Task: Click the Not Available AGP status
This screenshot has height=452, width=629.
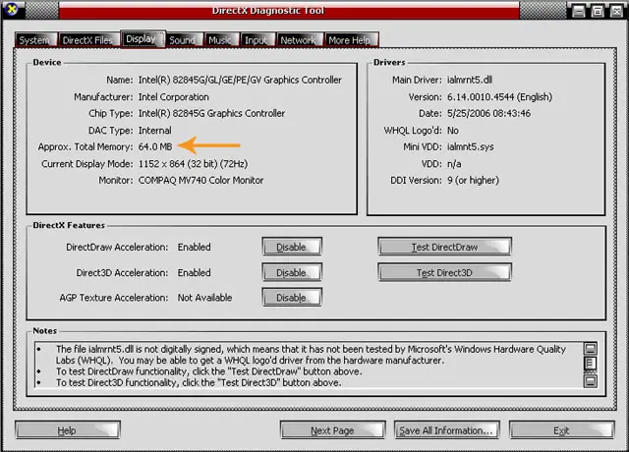Action: [x=205, y=298]
